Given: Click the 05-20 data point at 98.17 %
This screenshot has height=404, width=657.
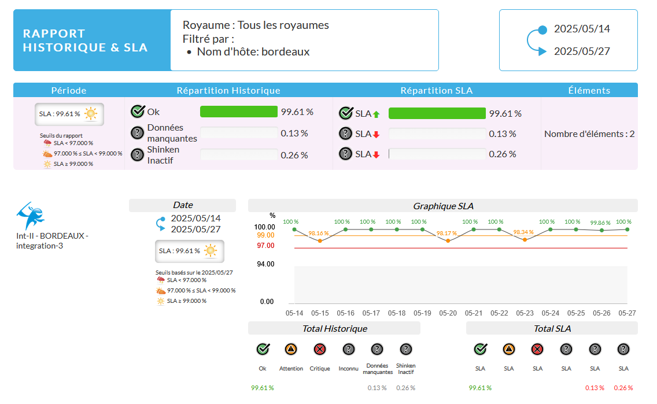Looking at the screenshot, I should [x=448, y=240].
